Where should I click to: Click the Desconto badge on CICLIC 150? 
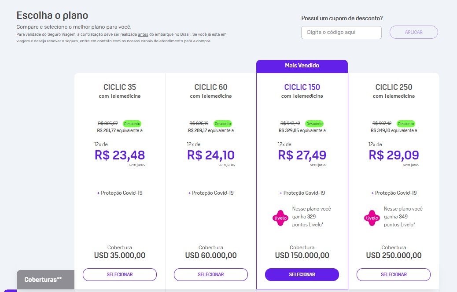pos(314,124)
